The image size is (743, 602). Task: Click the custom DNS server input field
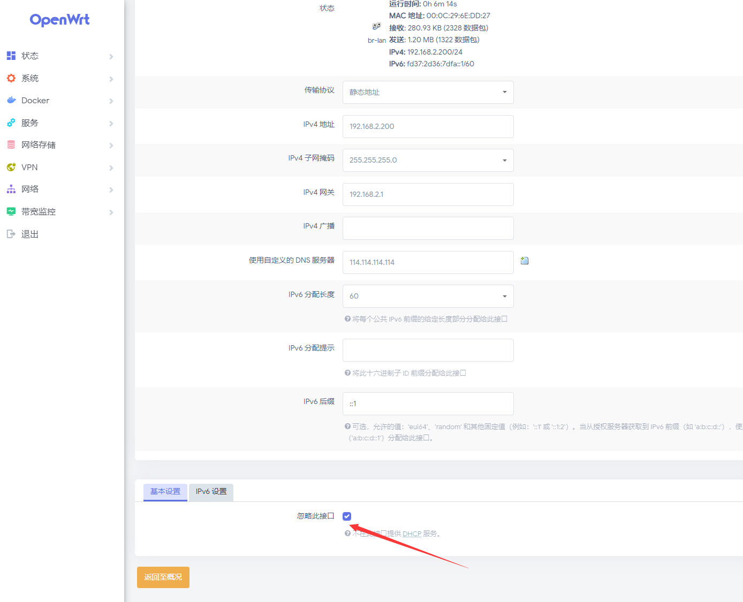point(428,262)
